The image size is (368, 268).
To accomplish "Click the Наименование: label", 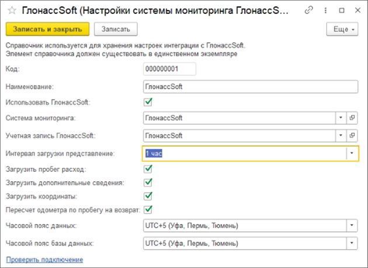I will point(30,87).
